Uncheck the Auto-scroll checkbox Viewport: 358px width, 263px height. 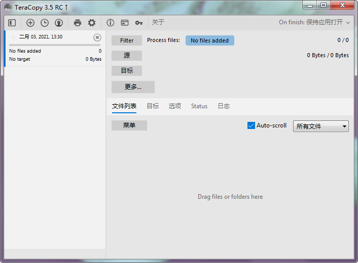(251, 125)
